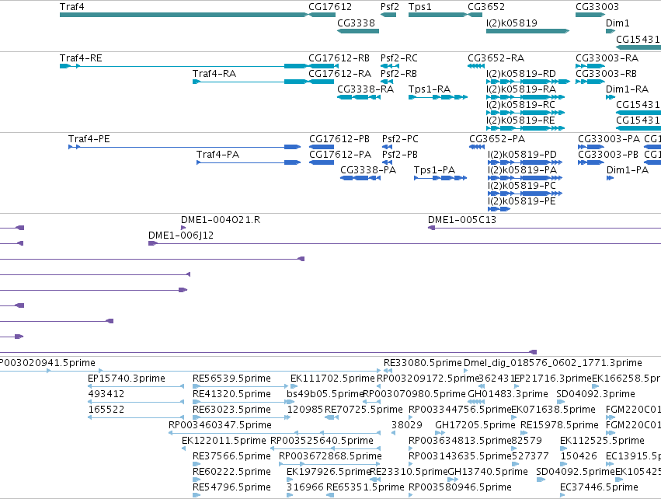Image resolution: width=661 pixels, height=499 pixels.
Task: Open the DME1-005C13 BAC label
Action: [x=462, y=220]
